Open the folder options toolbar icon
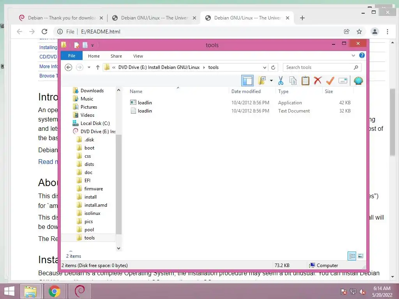 pyautogui.click(x=262, y=81)
